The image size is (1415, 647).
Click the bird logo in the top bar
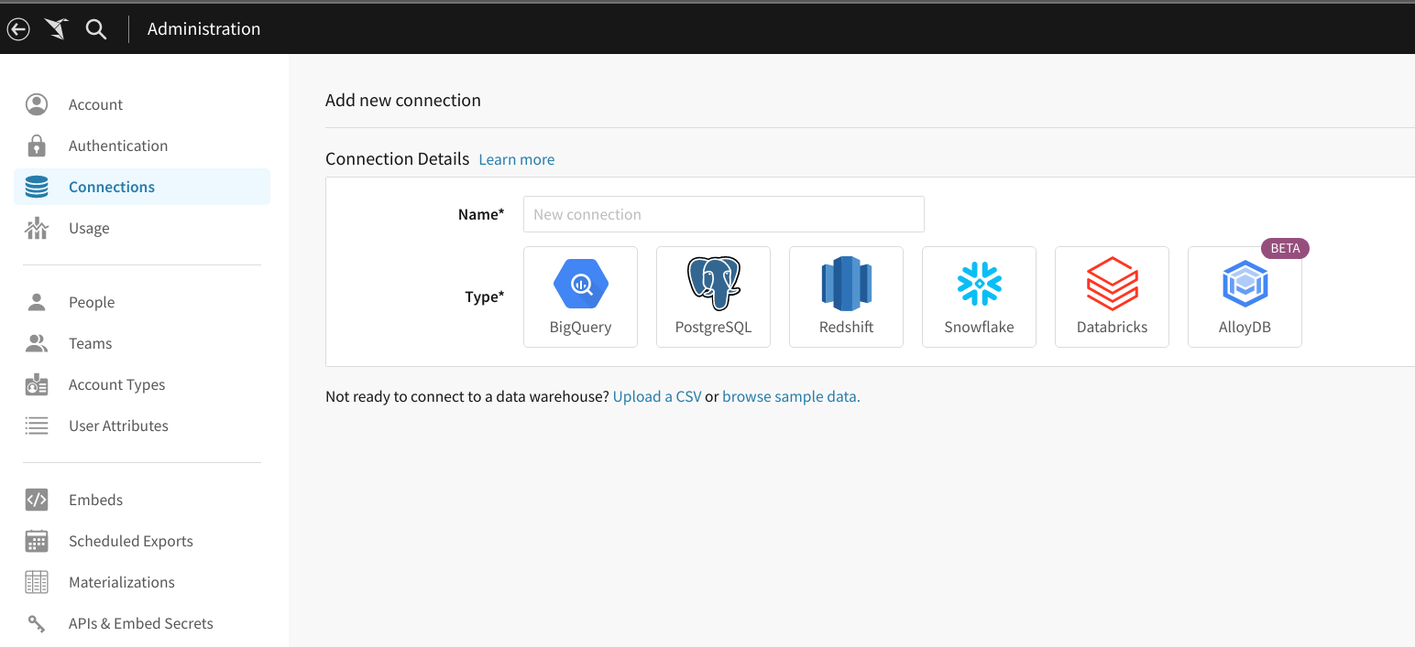click(56, 28)
